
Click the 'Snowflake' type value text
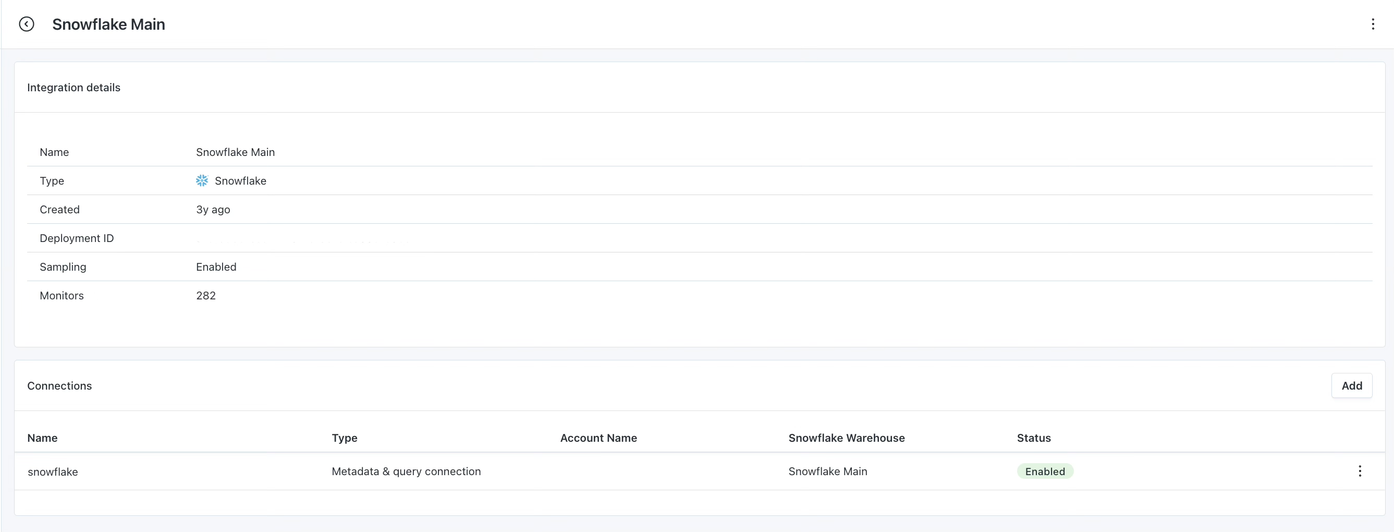(240, 181)
